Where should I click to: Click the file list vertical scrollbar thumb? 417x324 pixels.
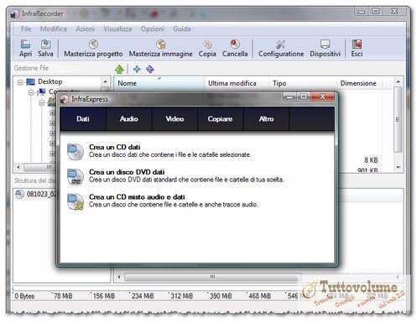point(398,119)
